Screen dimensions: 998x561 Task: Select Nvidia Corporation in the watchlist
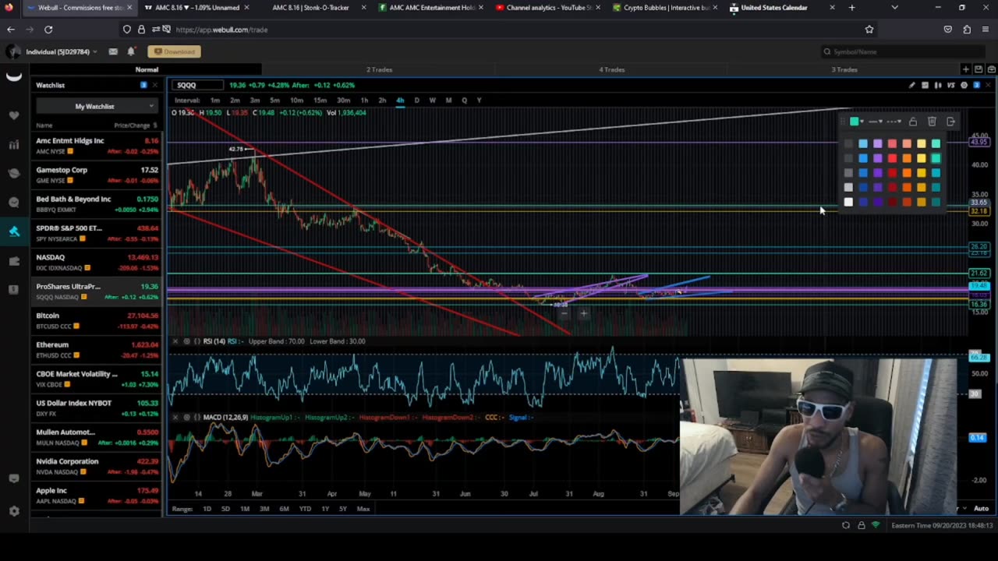97,467
